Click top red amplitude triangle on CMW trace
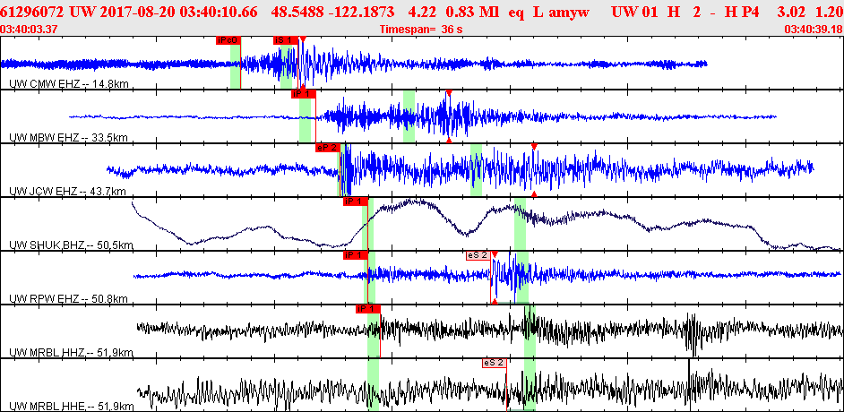The image size is (844, 412). pyautogui.click(x=303, y=39)
